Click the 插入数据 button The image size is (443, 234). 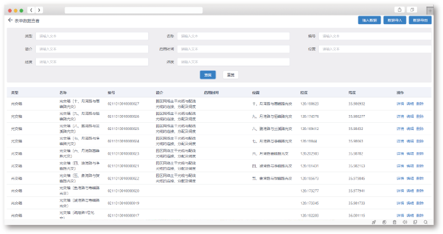click(x=369, y=20)
